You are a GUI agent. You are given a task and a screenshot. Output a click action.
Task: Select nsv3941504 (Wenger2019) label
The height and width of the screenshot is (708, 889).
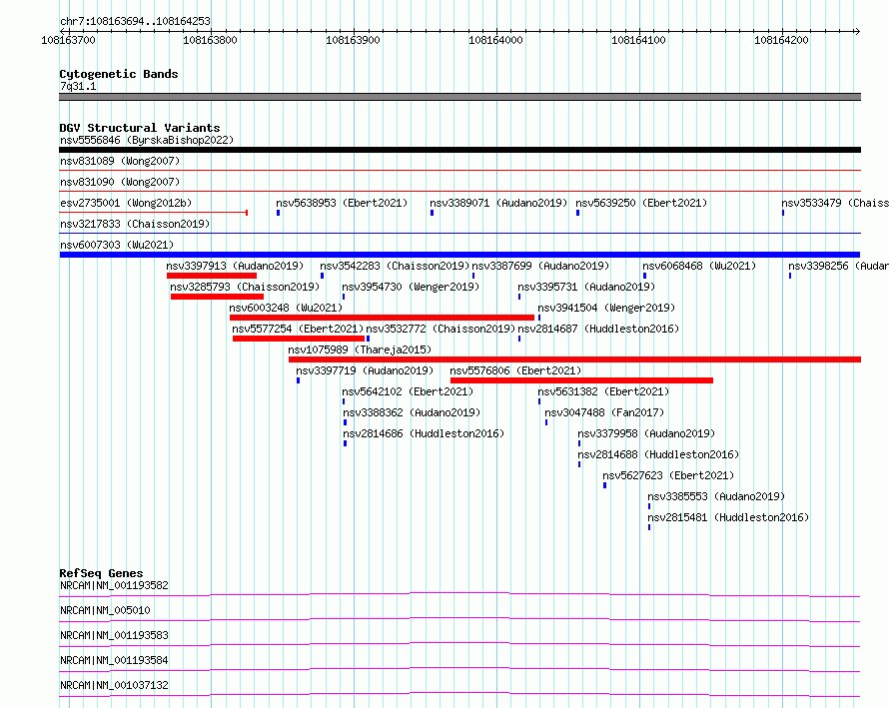606,308
